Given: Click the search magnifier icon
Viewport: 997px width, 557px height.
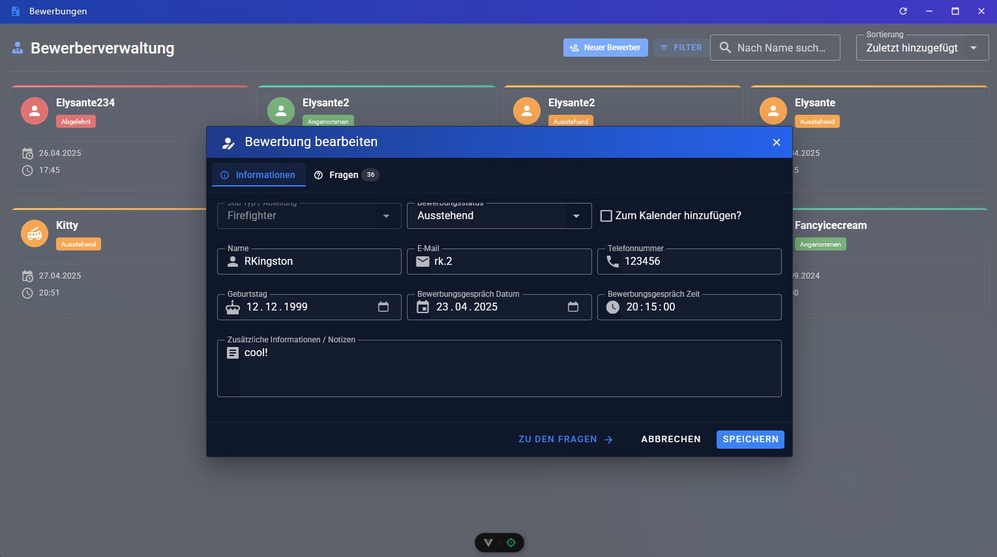Looking at the screenshot, I should (x=725, y=48).
